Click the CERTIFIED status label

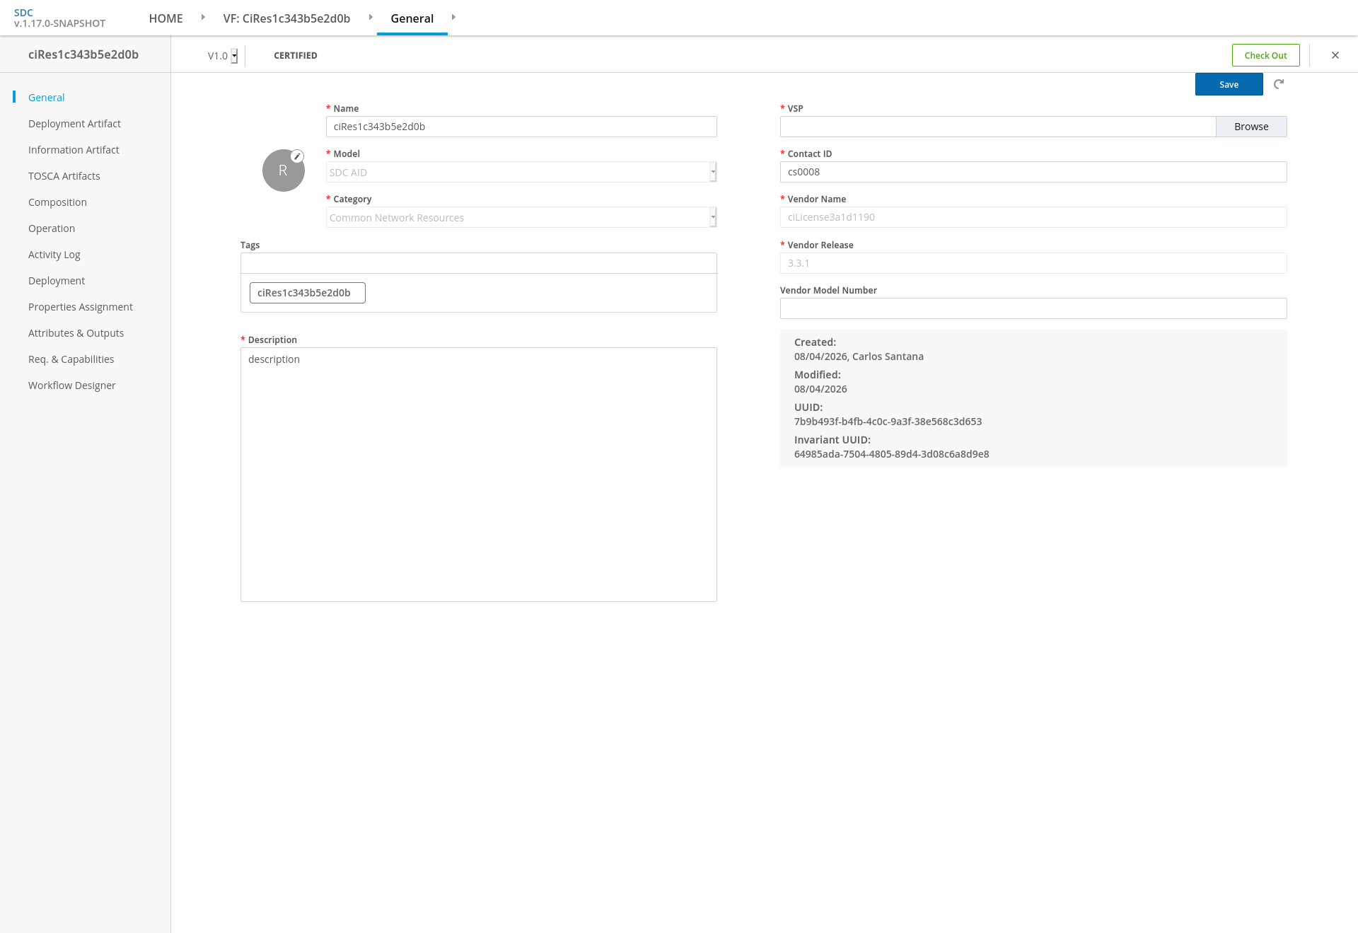tap(296, 56)
